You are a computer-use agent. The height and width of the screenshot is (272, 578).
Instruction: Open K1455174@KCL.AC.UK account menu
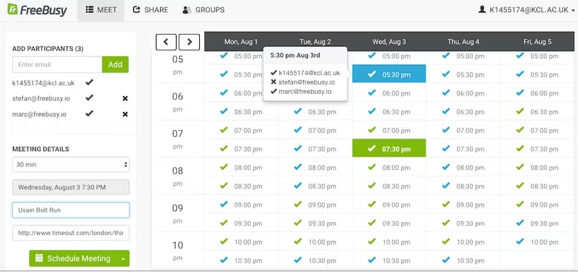[524, 10]
